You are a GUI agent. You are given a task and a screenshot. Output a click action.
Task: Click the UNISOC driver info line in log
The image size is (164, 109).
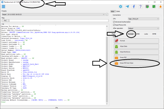tap(40, 32)
